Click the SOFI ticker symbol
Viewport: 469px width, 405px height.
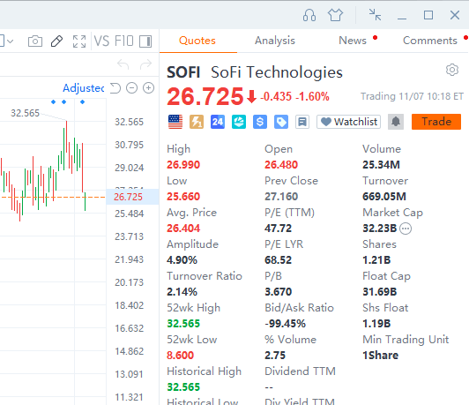pyautogui.click(x=183, y=72)
